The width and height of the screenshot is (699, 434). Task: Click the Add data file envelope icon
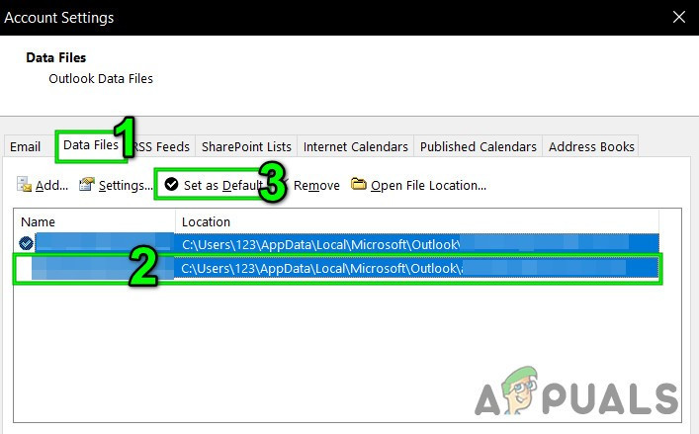(x=24, y=184)
